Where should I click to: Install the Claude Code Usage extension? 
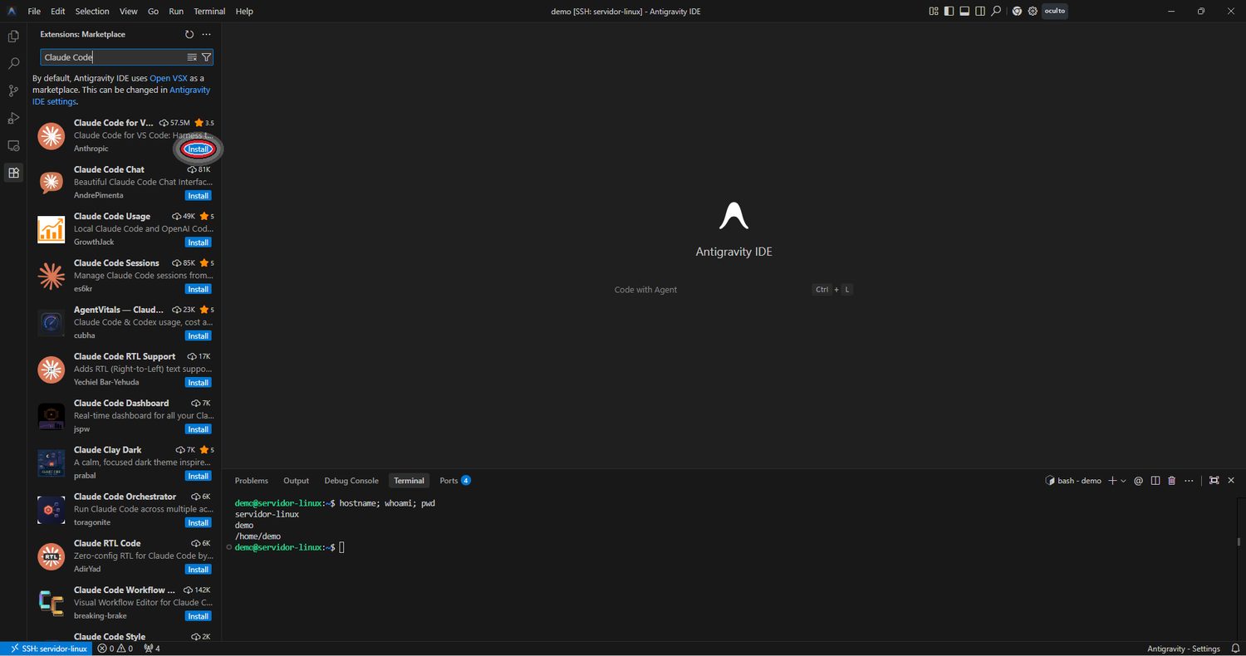pyautogui.click(x=198, y=242)
